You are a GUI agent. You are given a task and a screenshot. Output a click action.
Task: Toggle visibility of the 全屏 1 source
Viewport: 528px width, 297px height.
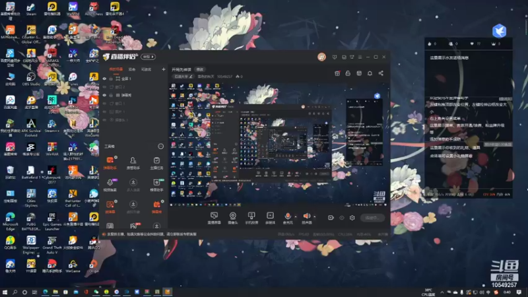pyautogui.click(x=104, y=79)
